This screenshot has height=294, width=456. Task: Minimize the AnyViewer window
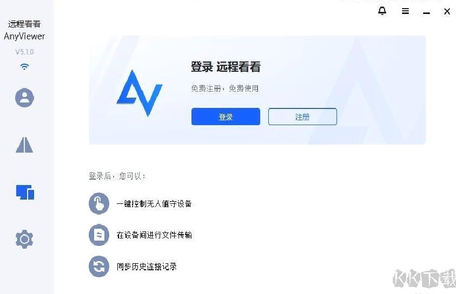[426, 13]
